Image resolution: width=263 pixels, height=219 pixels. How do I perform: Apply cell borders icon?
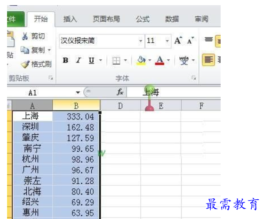pos(116,60)
